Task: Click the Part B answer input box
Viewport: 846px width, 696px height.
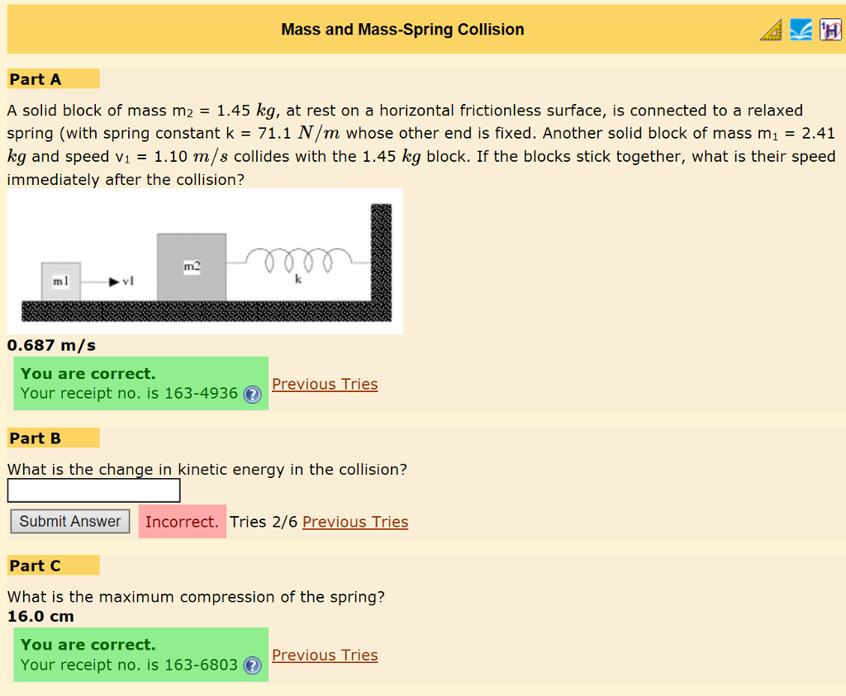Action: tap(93, 490)
